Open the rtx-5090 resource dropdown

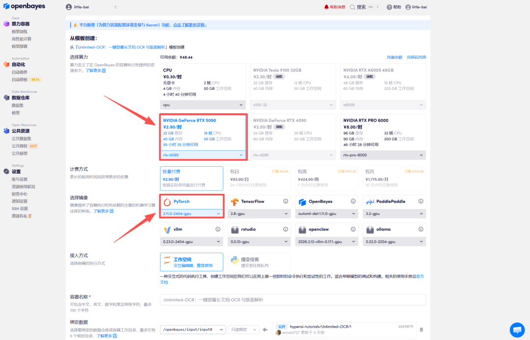pos(203,155)
